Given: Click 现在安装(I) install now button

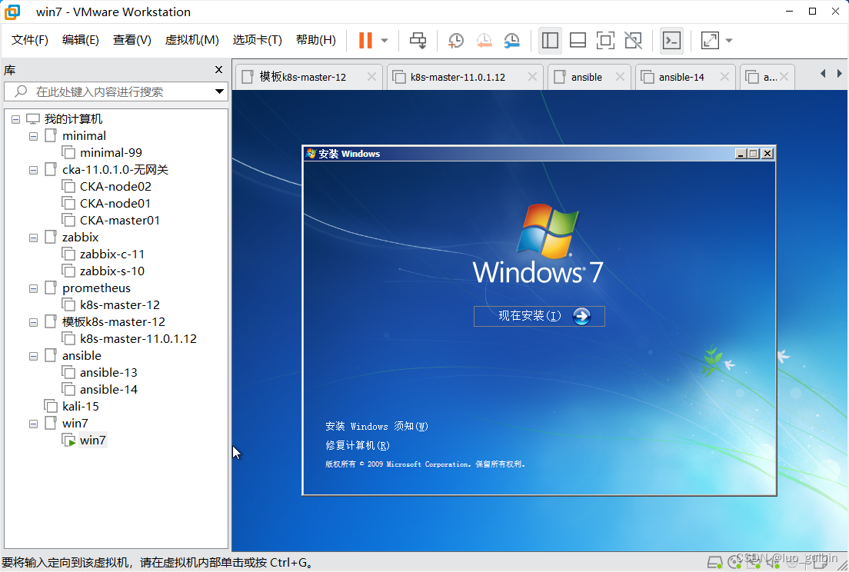Looking at the screenshot, I should (539, 316).
